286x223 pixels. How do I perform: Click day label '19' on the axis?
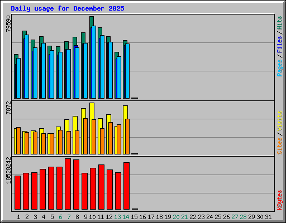pyautogui.click(x=168, y=217)
